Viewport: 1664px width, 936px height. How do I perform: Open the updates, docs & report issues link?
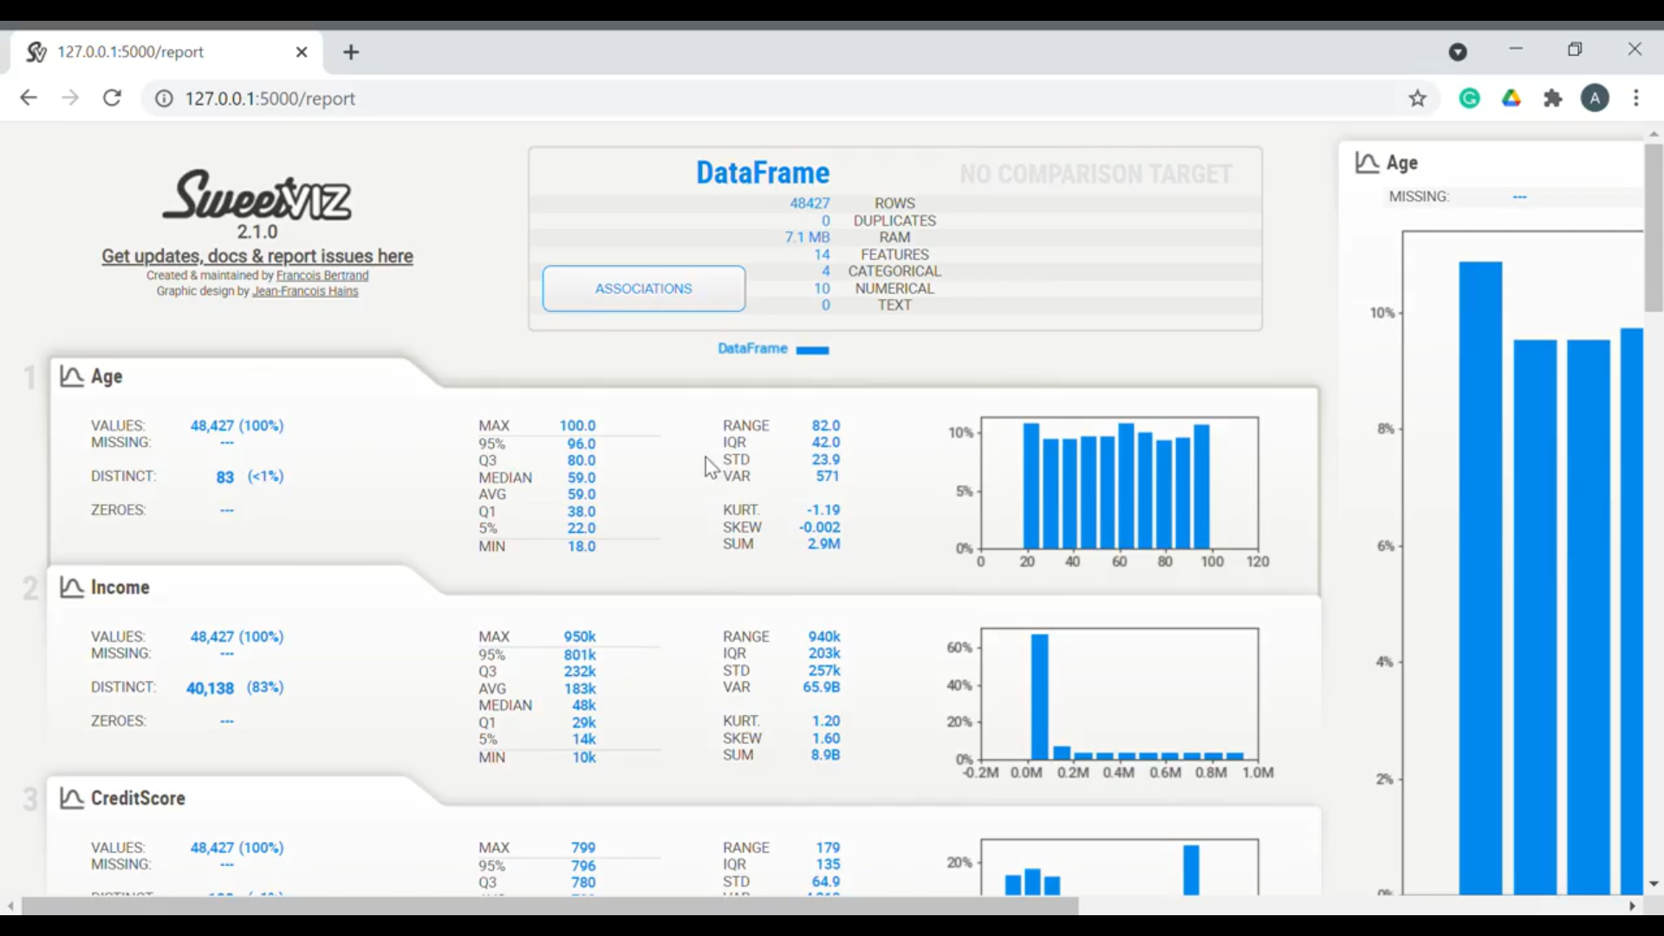(x=257, y=257)
